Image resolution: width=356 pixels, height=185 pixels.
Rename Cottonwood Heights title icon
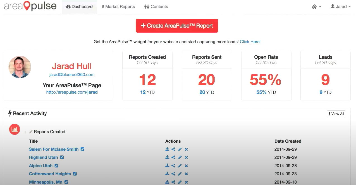(75, 174)
